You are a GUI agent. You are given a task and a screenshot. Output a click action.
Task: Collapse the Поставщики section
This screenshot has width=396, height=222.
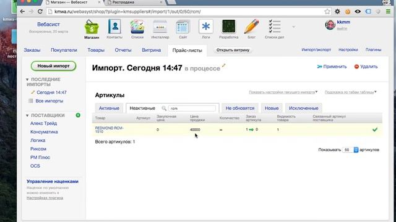pos(27,115)
